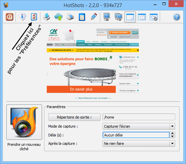Viewport: 186px width, 164px height.
Task: Click the 'Paramètres' group title
Action: 56,107
